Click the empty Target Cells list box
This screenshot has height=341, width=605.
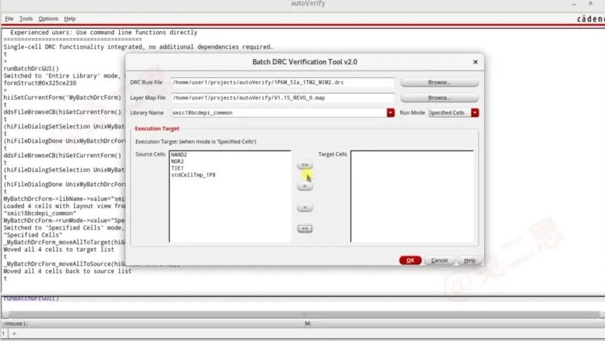coord(412,196)
